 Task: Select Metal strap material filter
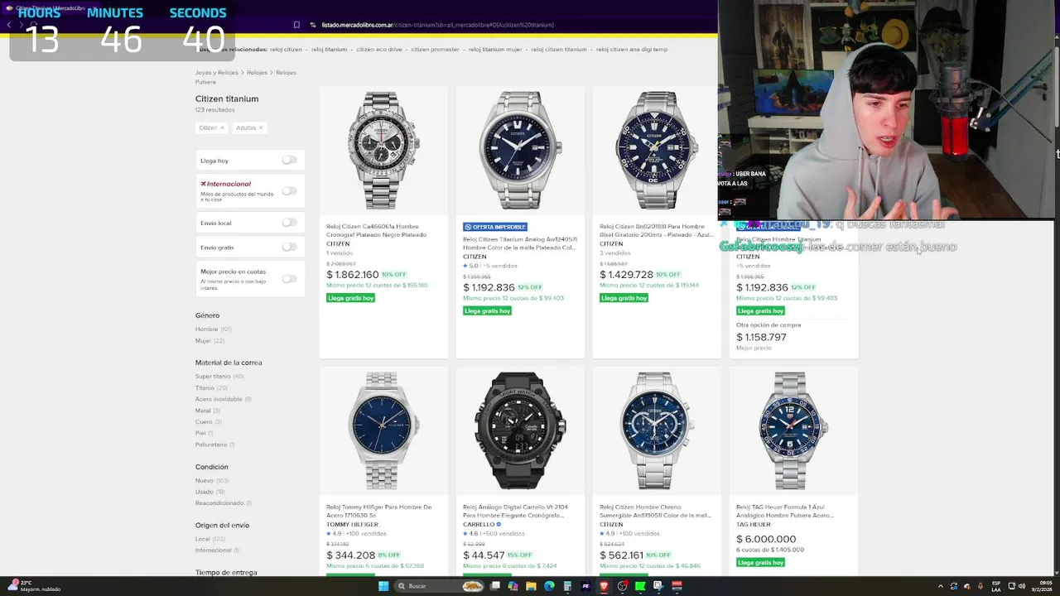point(208,411)
